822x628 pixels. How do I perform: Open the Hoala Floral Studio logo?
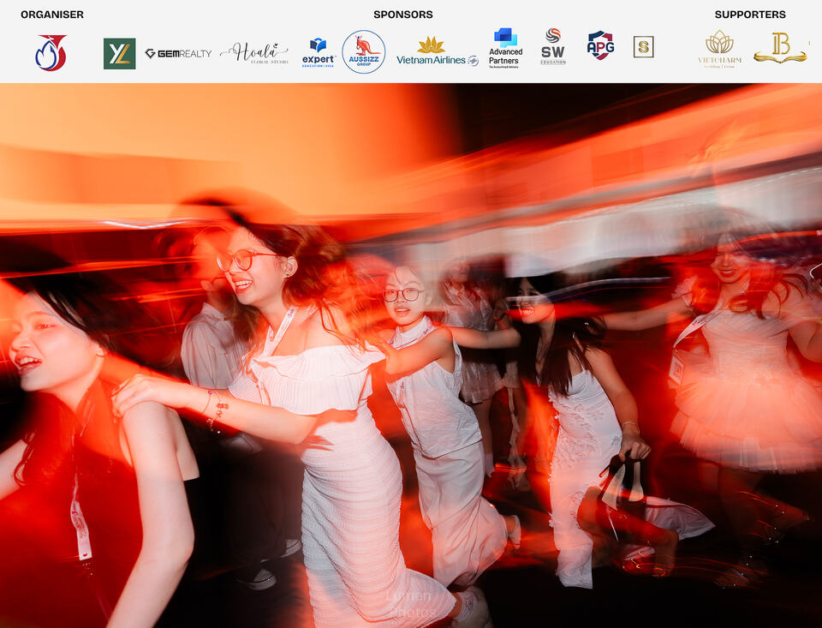click(254, 53)
